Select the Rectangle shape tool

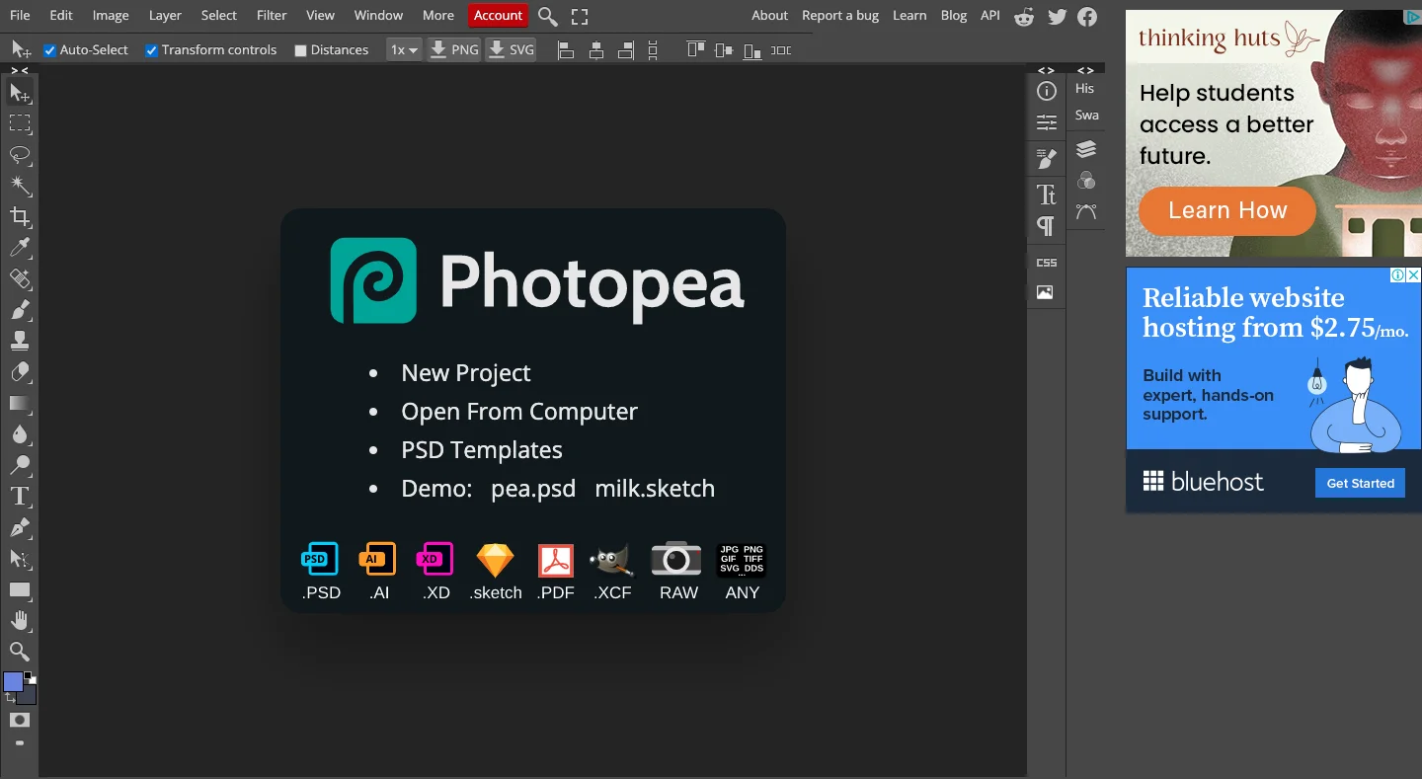19,590
